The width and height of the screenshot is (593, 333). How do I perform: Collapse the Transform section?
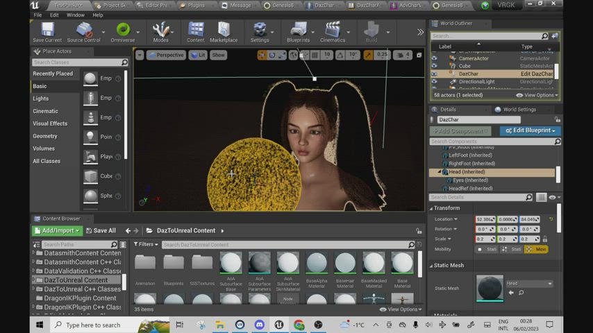tap(431, 208)
